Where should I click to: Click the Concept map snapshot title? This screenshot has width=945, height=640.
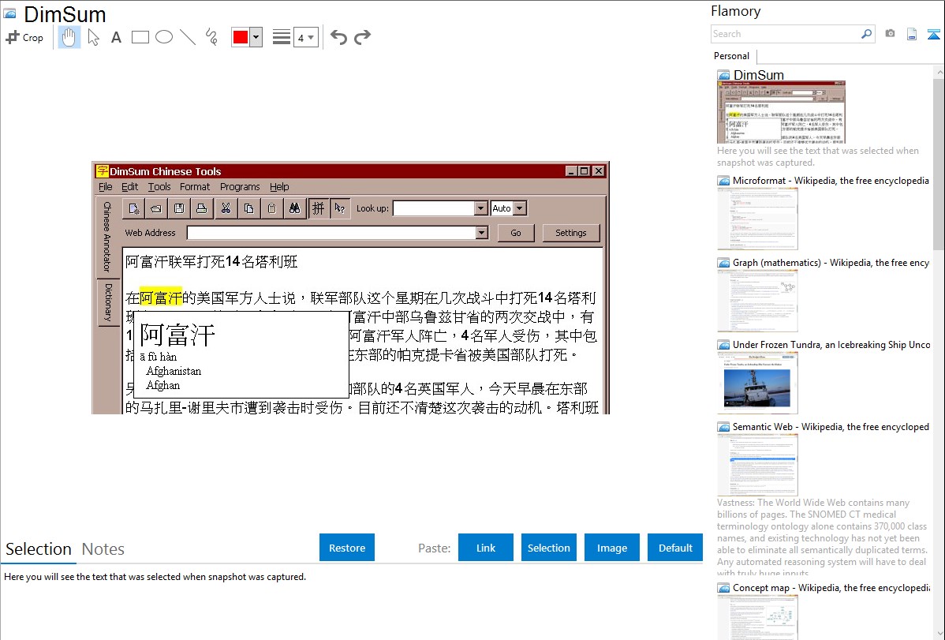coord(831,587)
